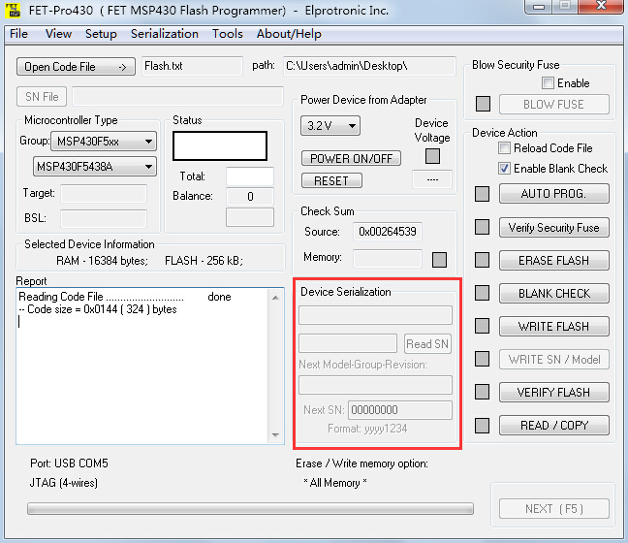Open the About/Help menu
Image resolution: width=628 pixels, height=543 pixels.
click(x=289, y=34)
